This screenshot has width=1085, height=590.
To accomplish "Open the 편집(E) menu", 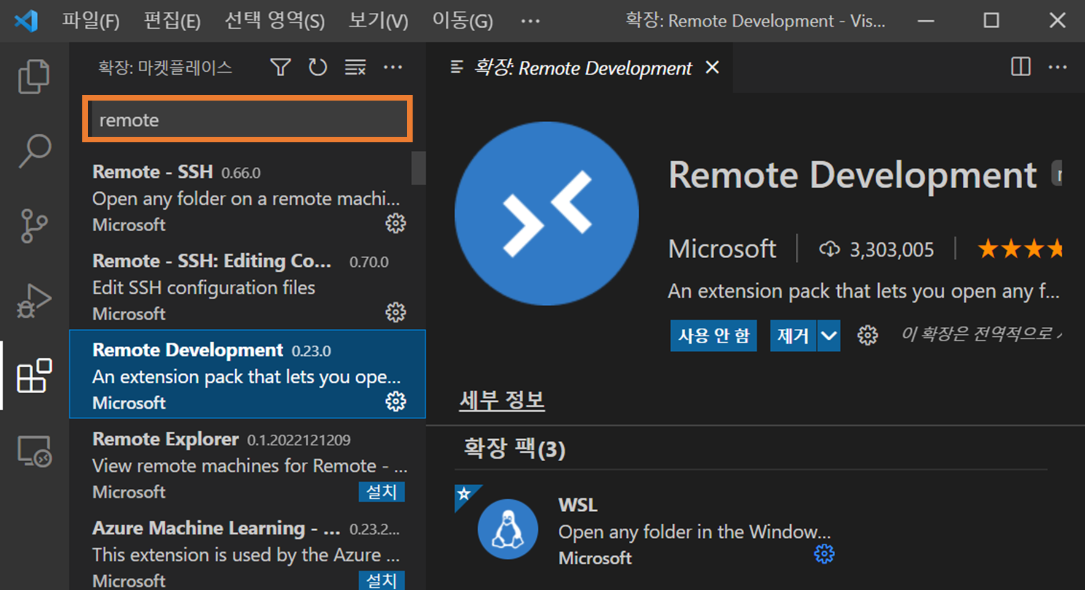I will [x=172, y=21].
